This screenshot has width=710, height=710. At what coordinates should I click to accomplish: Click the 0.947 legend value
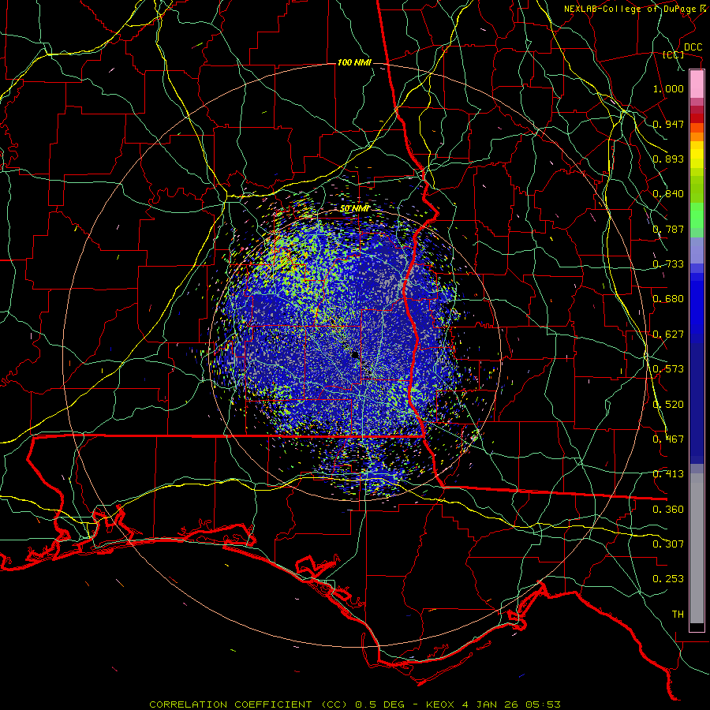point(668,124)
